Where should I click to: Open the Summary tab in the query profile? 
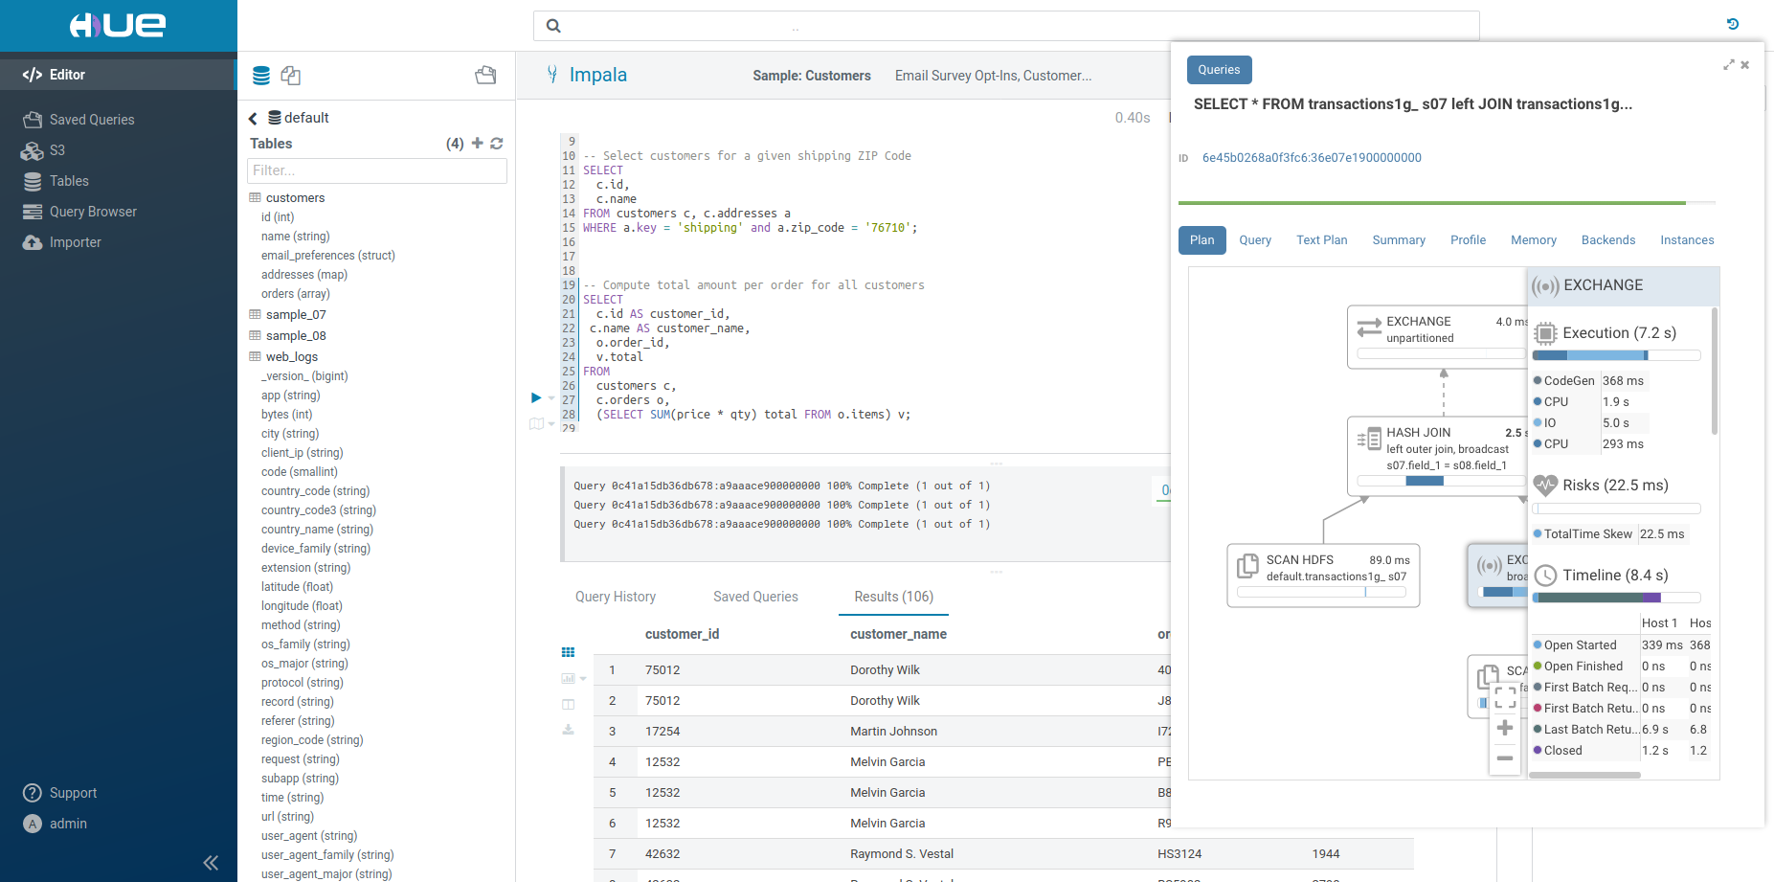pos(1398,239)
